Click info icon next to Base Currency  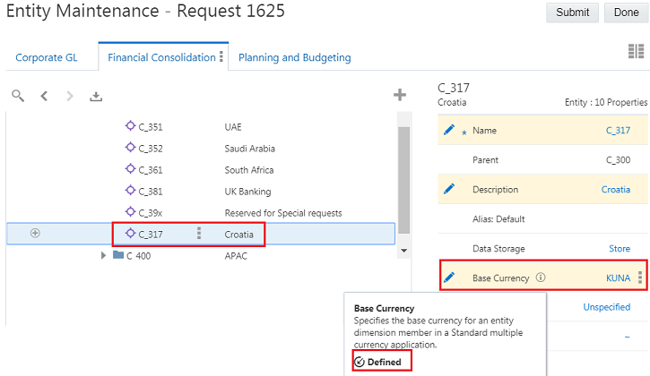[x=541, y=278]
